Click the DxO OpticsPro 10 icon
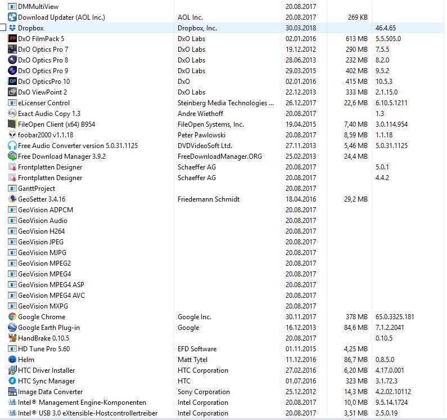The image size is (447, 420). (x=12, y=82)
